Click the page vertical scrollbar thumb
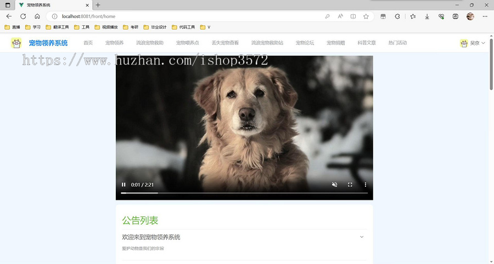Viewport: 494px width, 264px height. [491, 65]
